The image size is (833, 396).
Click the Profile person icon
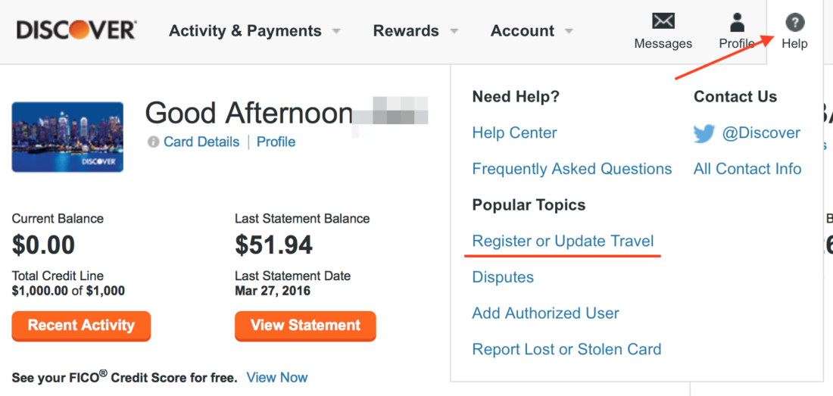pos(737,21)
